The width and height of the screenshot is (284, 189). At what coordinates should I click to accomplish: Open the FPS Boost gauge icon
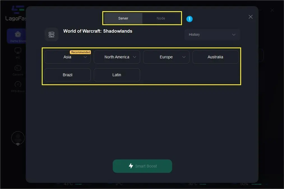18,84
